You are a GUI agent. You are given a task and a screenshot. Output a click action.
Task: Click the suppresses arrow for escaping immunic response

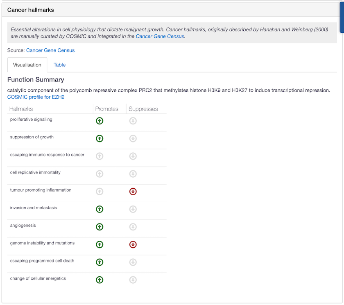pos(133,156)
